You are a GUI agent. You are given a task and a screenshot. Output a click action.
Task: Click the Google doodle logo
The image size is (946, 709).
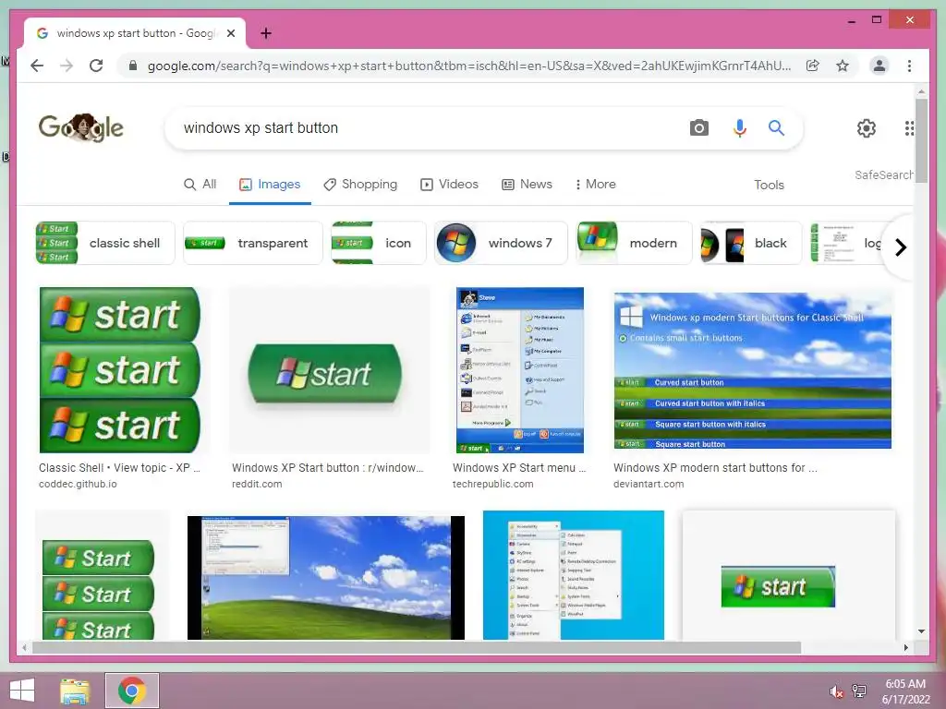pos(81,127)
